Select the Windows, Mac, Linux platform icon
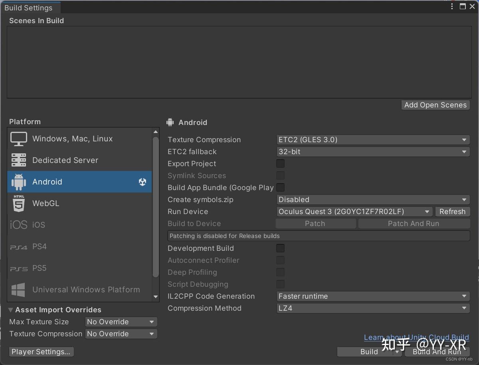This screenshot has width=479, height=365. tap(18, 139)
